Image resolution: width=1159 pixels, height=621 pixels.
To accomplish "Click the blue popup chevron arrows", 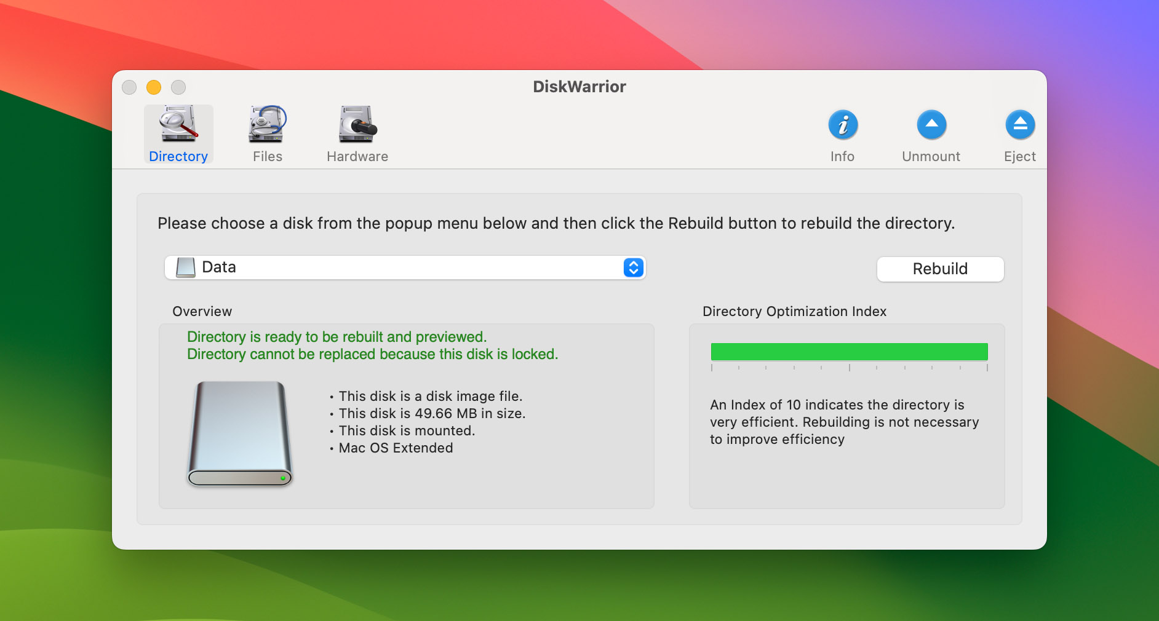I will point(633,267).
